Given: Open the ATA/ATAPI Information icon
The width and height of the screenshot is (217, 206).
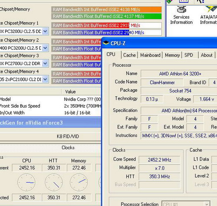Looking at the screenshot, I should pyautogui.click(x=208, y=15).
